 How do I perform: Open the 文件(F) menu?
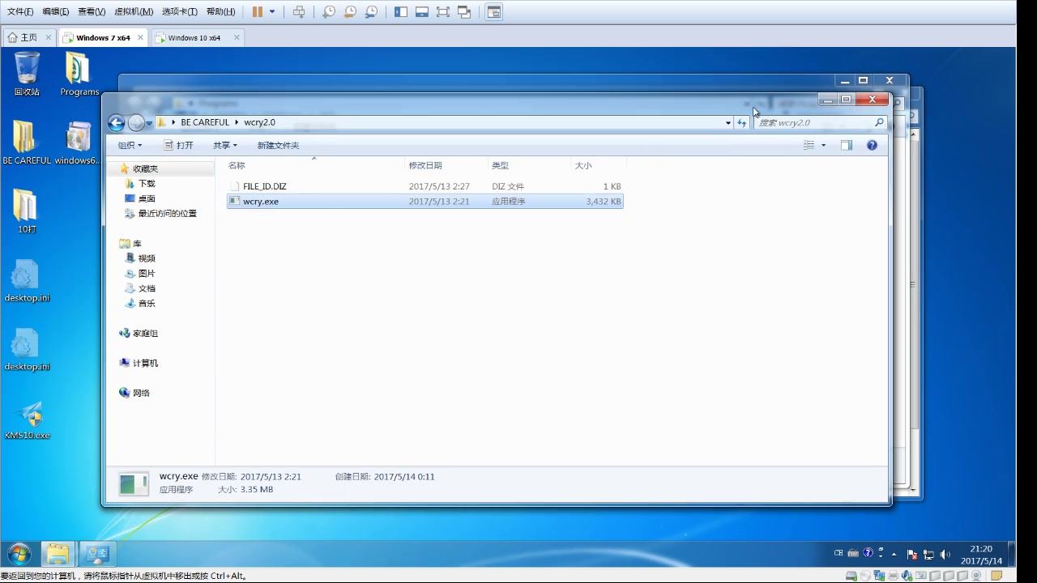click(x=20, y=12)
